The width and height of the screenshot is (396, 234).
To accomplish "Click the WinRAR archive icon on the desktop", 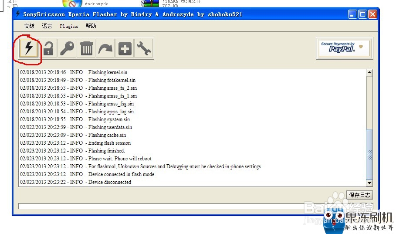I will pos(150,3).
